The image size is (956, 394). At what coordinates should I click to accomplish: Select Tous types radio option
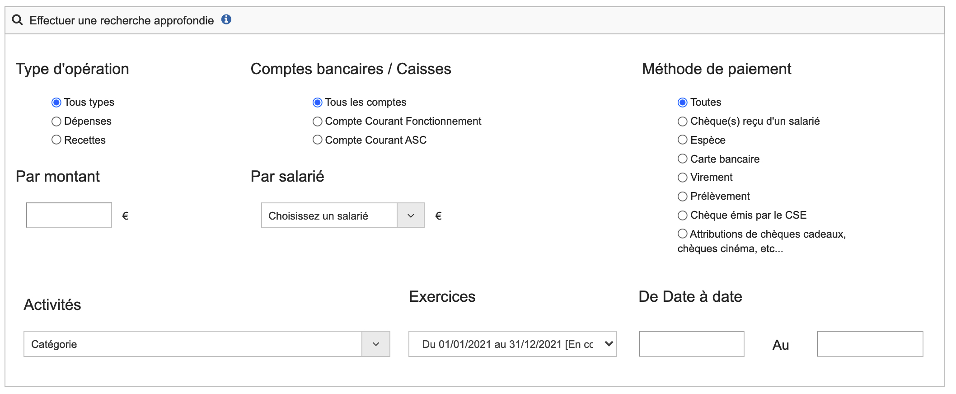tap(56, 103)
